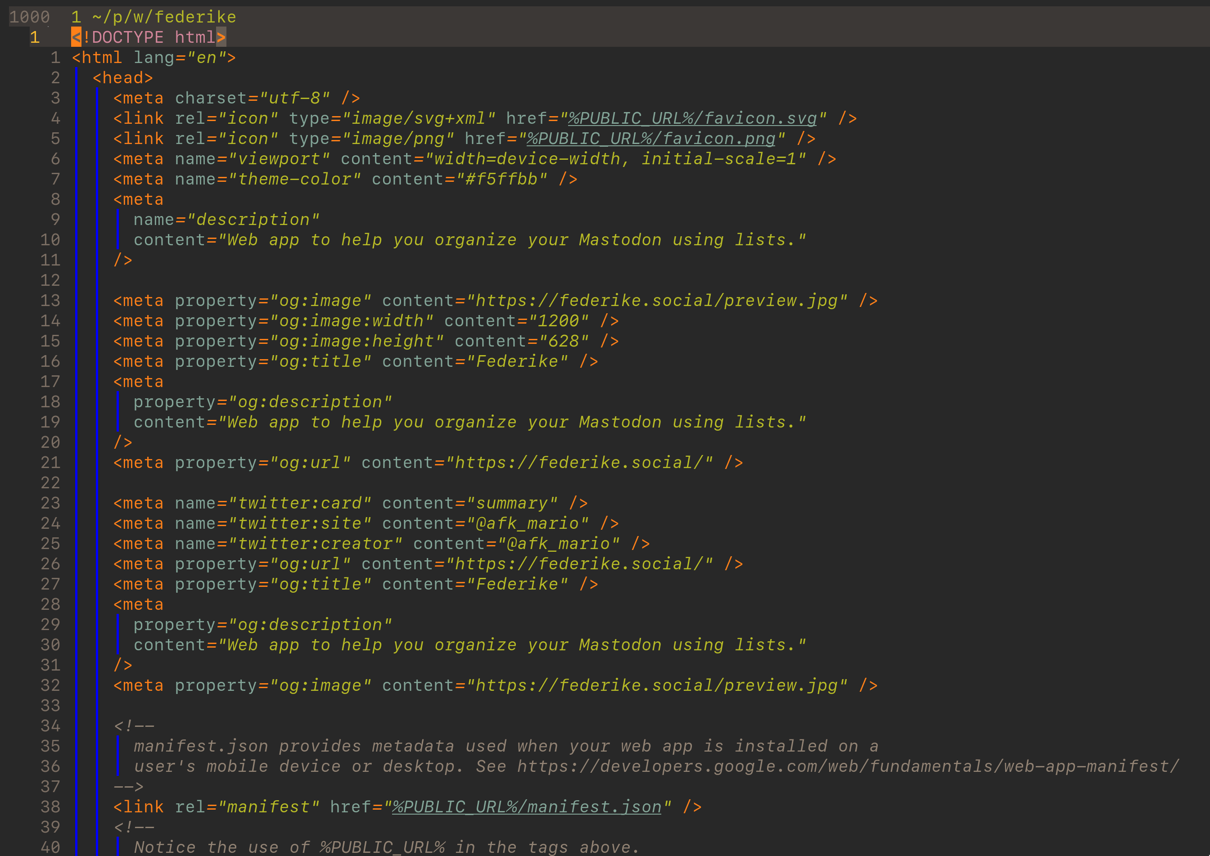Select the word Mastodon in the description

pos(619,239)
